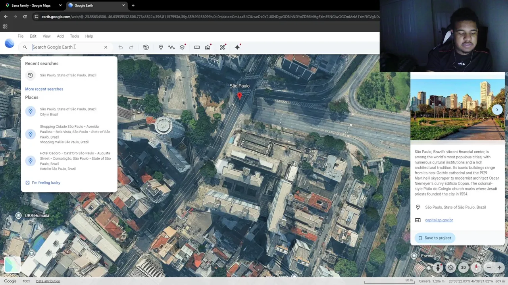Open the browser apps grid icon

tap(5, 27)
